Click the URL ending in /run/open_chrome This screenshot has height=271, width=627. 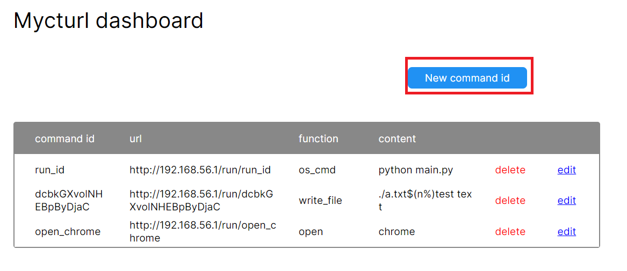click(x=203, y=231)
